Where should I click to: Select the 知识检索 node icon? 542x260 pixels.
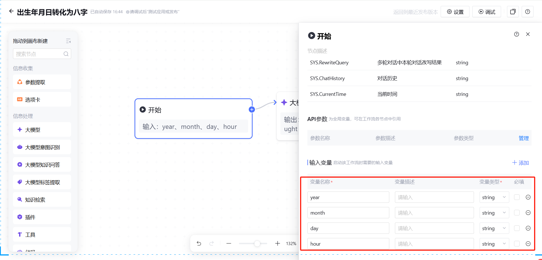[x=20, y=200]
